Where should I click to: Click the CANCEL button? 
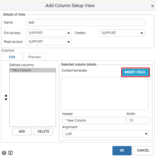click(x=143, y=150)
